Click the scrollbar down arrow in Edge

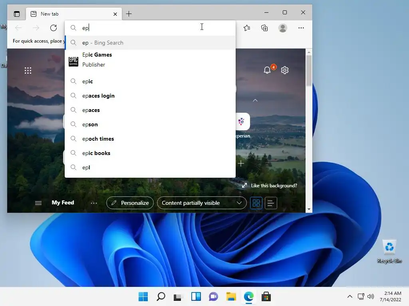coord(309,209)
